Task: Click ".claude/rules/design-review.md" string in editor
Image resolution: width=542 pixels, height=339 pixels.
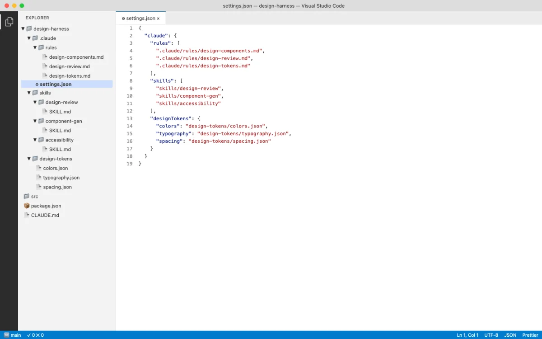Action: point(204,58)
